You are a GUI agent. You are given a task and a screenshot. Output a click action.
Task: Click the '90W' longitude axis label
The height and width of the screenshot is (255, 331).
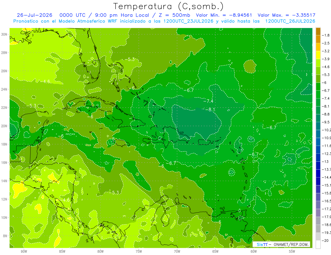[24, 251]
